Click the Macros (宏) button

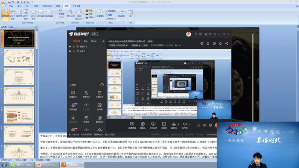[x=130, y=14]
